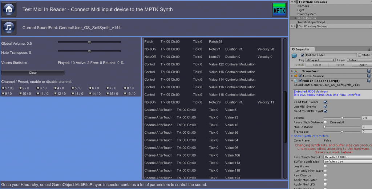The width and height of the screenshot is (372, 189).
Task: Click the Inspector lock icon
Action: 369,49
